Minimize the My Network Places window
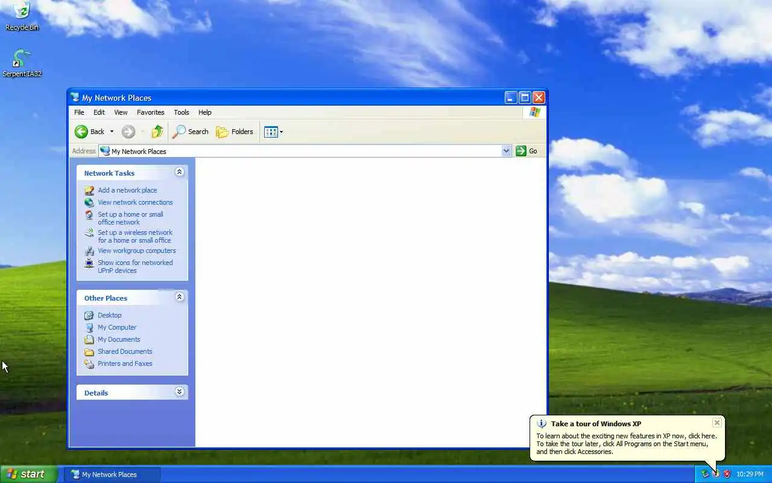The image size is (772, 483). click(x=511, y=97)
